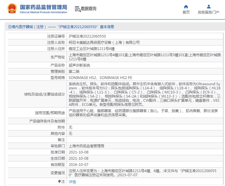Click the user icon above 政务服务门户
The height and width of the screenshot is (186, 225).
[209, 7]
